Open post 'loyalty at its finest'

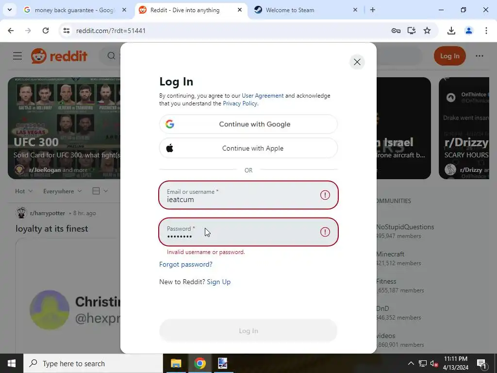click(x=51, y=228)
